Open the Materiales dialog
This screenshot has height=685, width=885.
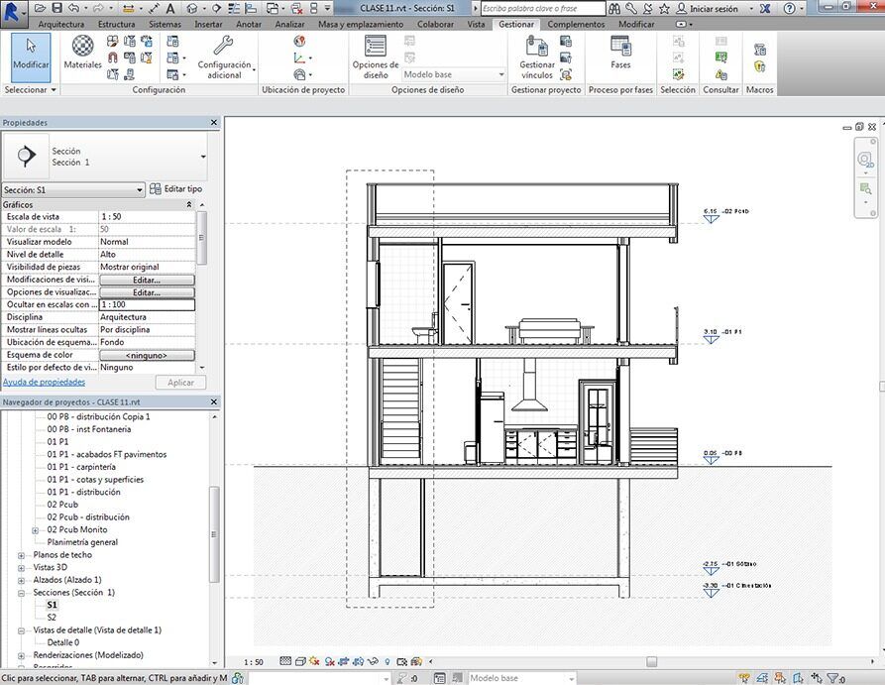82,52
